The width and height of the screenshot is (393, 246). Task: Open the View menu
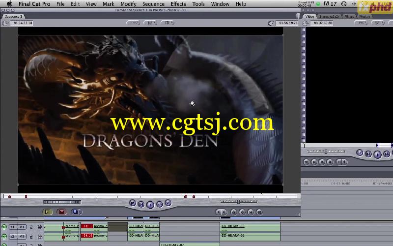tap(91, 4)
